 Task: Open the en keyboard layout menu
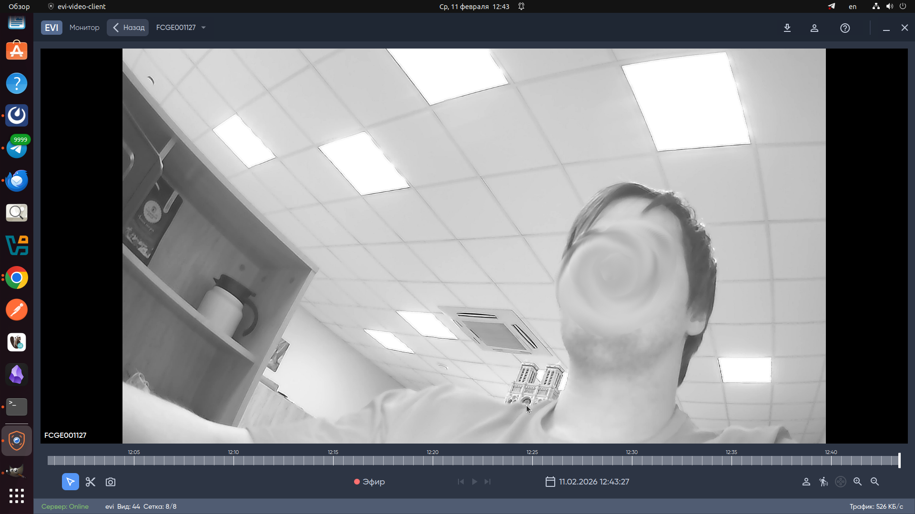tap(853, 7)
